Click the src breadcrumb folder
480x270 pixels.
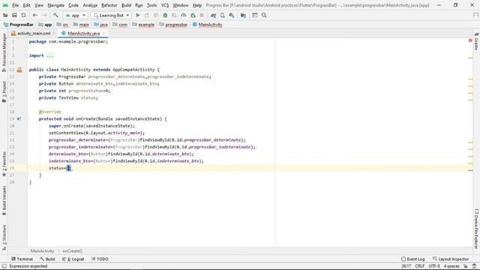coord(63,25)
